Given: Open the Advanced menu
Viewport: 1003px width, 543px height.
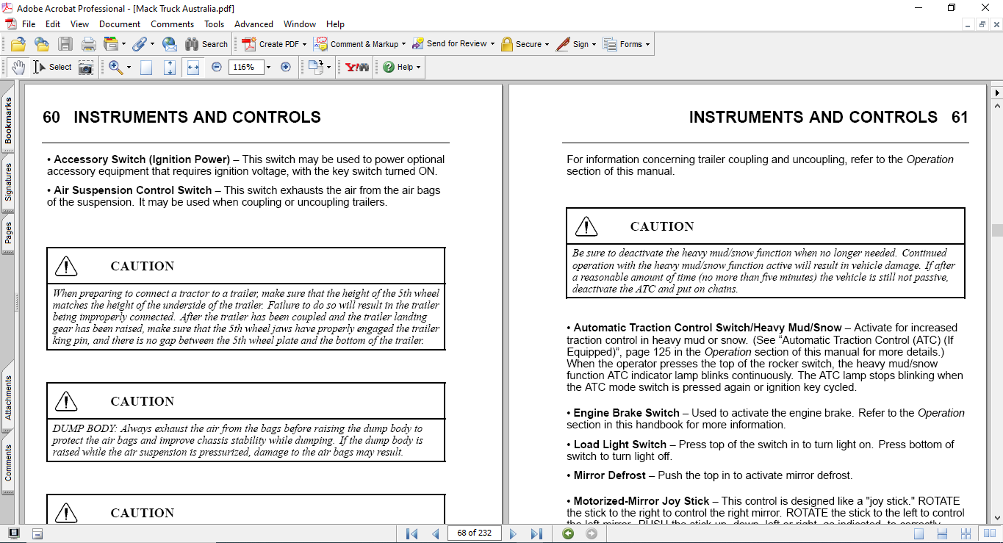Looking at the screenshot, I should (x=254, y=24).
